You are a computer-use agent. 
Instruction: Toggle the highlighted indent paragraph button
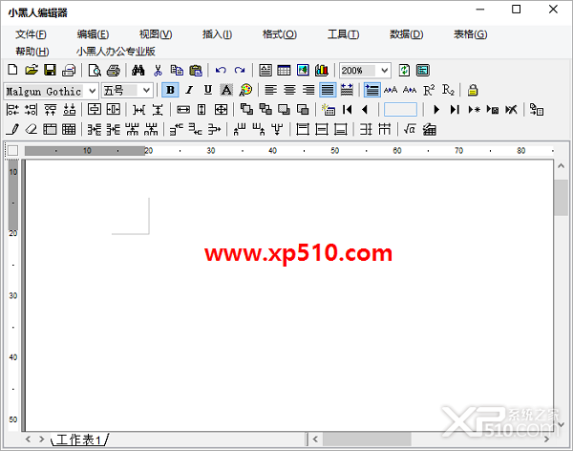click(x=372, y=90)
